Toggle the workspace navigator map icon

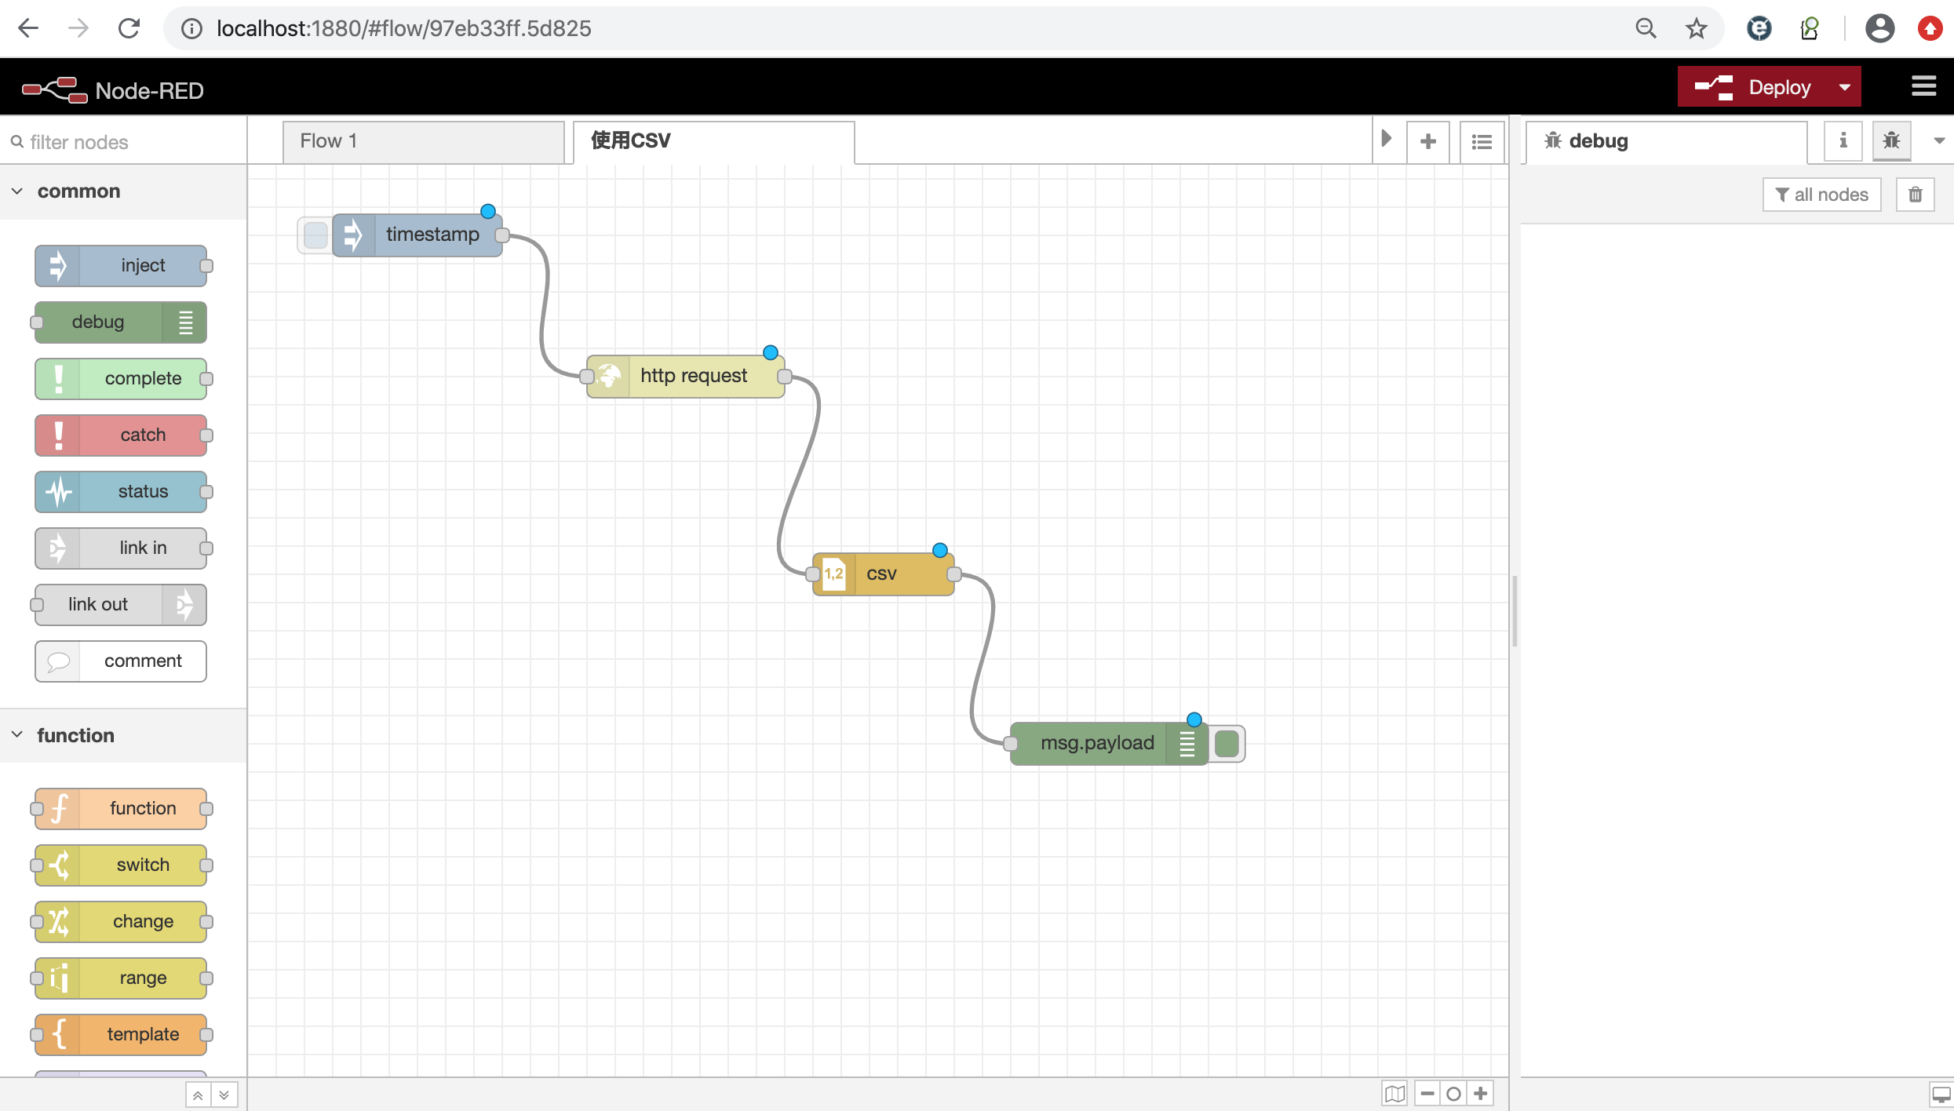pos(1394,1093)
